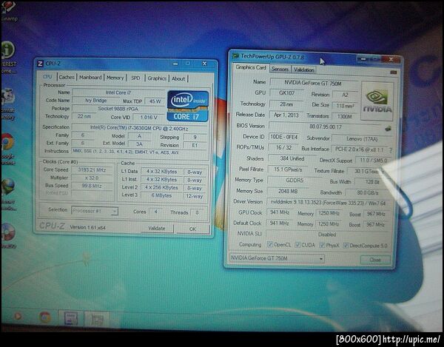The height and width of the screenshot is (347, 444).
Task: Toggle the PhysX checkbox in GPU-Z
Action: pos(322,245)
